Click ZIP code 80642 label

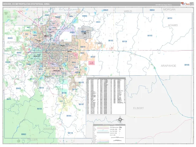click(98, 22)
